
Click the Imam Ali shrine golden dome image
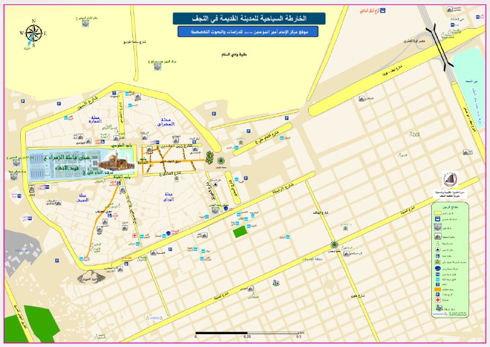(x=116, y=162)
